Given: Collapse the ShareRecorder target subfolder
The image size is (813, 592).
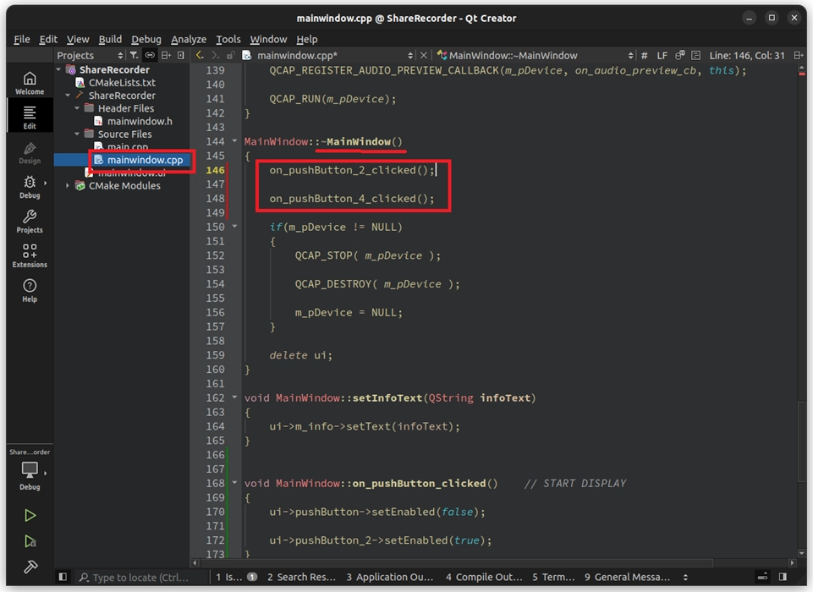Looking at the screenshot, I should coord(68,96).
